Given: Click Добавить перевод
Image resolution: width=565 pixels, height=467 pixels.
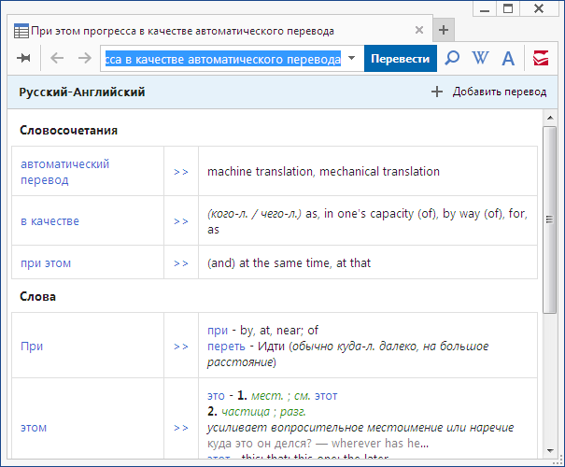Looking at the screenshot, I should (x=489, y=92).
